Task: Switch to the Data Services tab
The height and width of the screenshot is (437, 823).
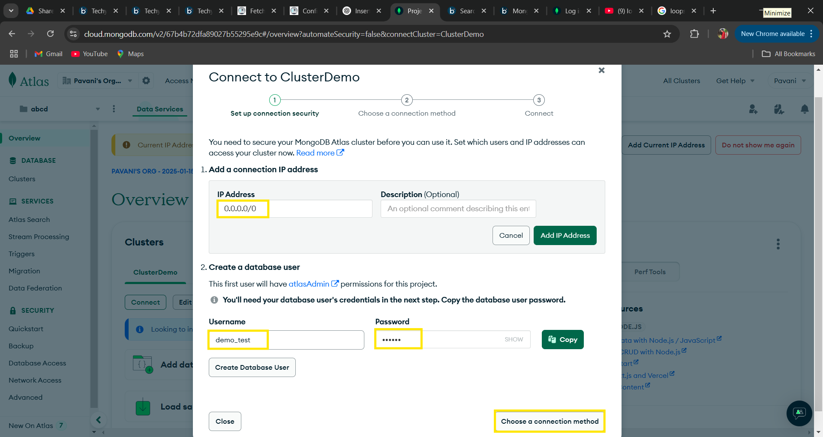Action: tap(160, 109)
